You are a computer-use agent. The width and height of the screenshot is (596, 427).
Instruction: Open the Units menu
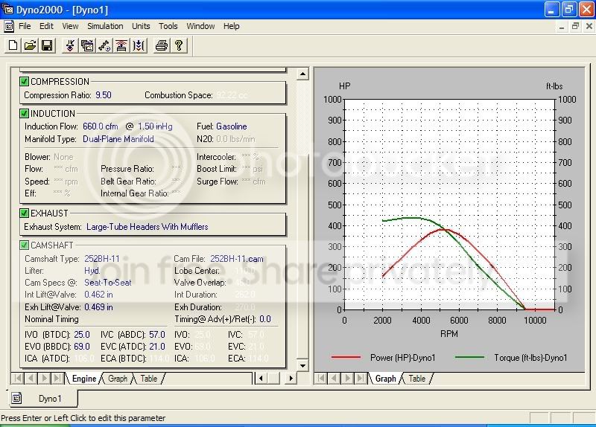141,26
